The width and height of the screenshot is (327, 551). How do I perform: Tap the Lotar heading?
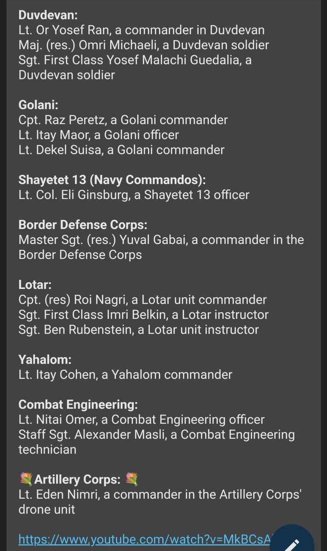(35, 285)
